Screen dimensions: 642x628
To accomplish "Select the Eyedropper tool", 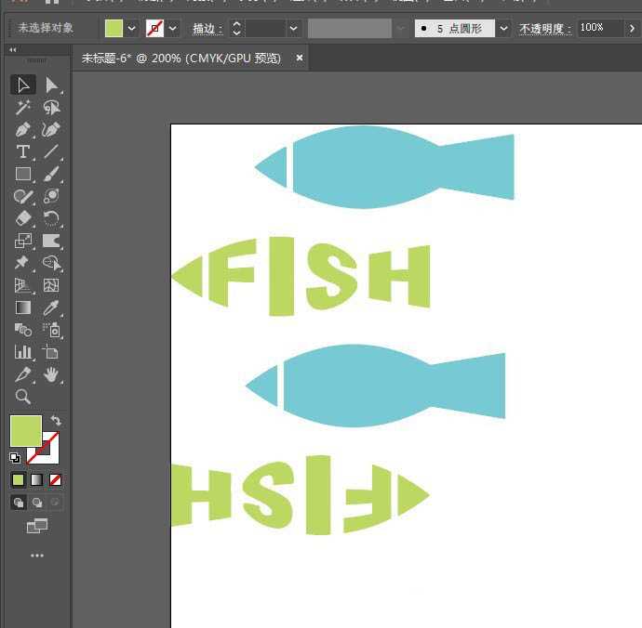I will click(x=51, y=307).
